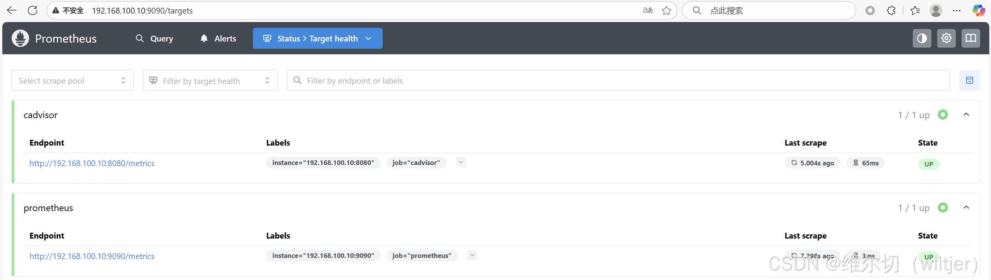Click the browser address bar URL
This screenshot has width=991, height=280.
tap(142, 10)
